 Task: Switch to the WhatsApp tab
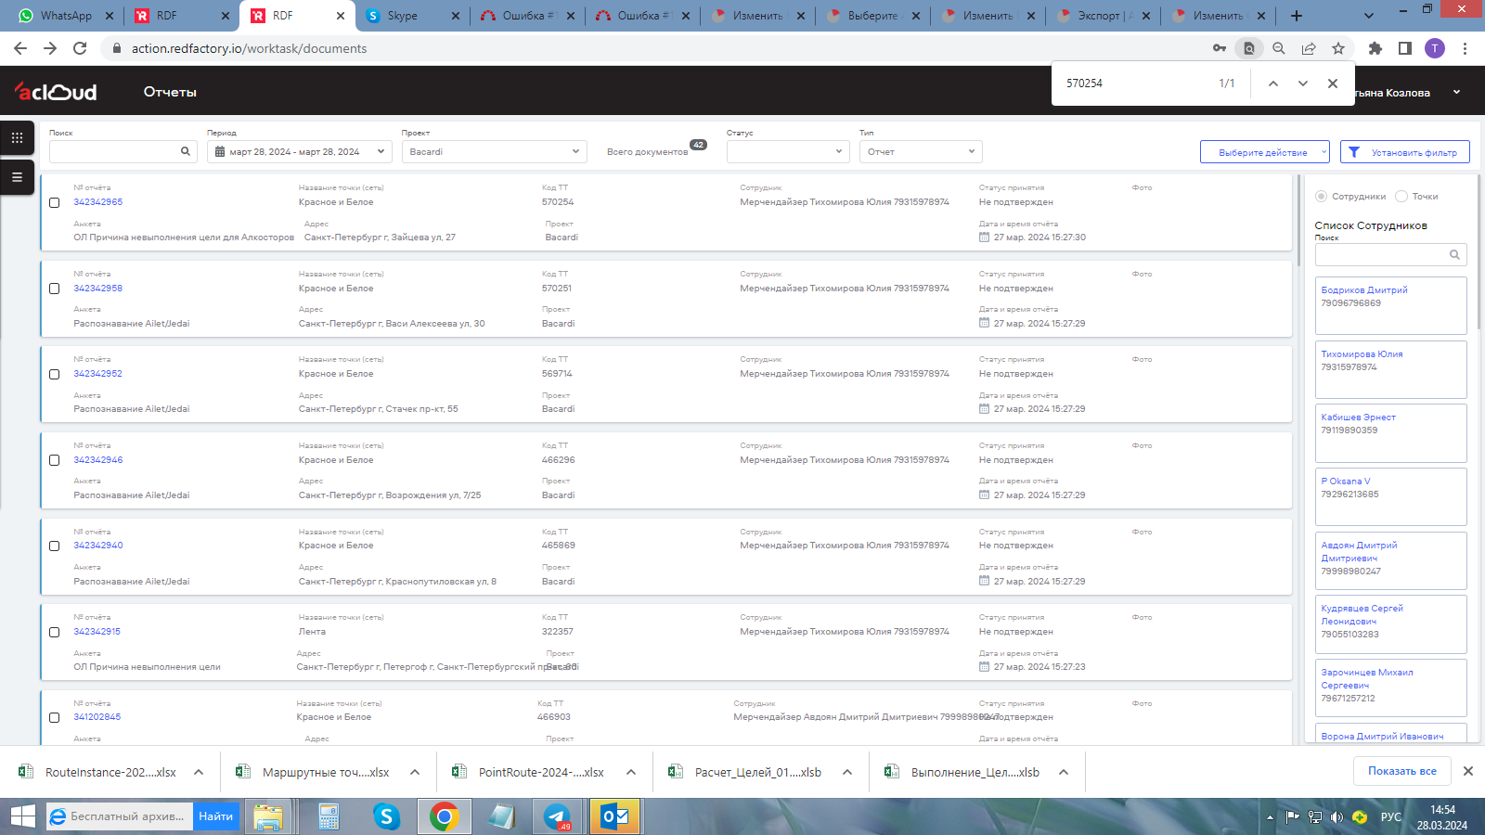pyautogui.click(x=65, y=16)
